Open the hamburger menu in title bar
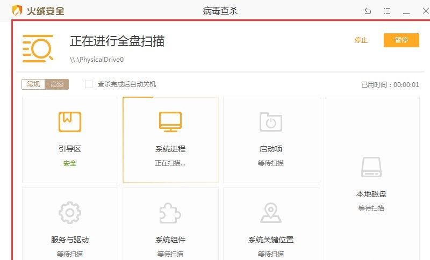Viewport: 430px width, 260px height. click(387, 11)
